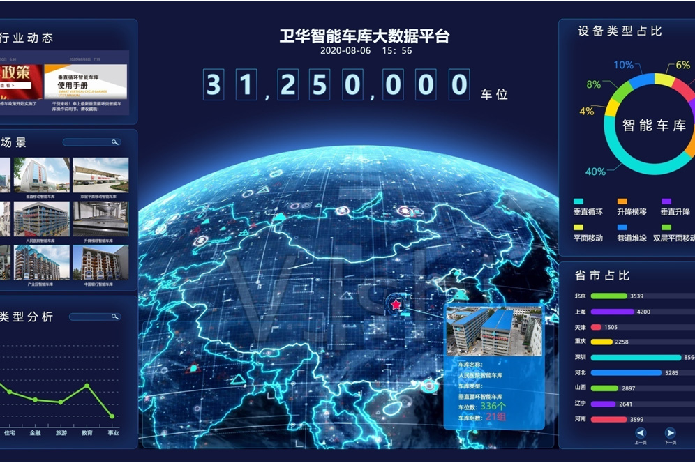The height and width of the screenshot is (463, 695).
Task: Select 双层平面移动 green legend swatch
Action: point(666,227)
